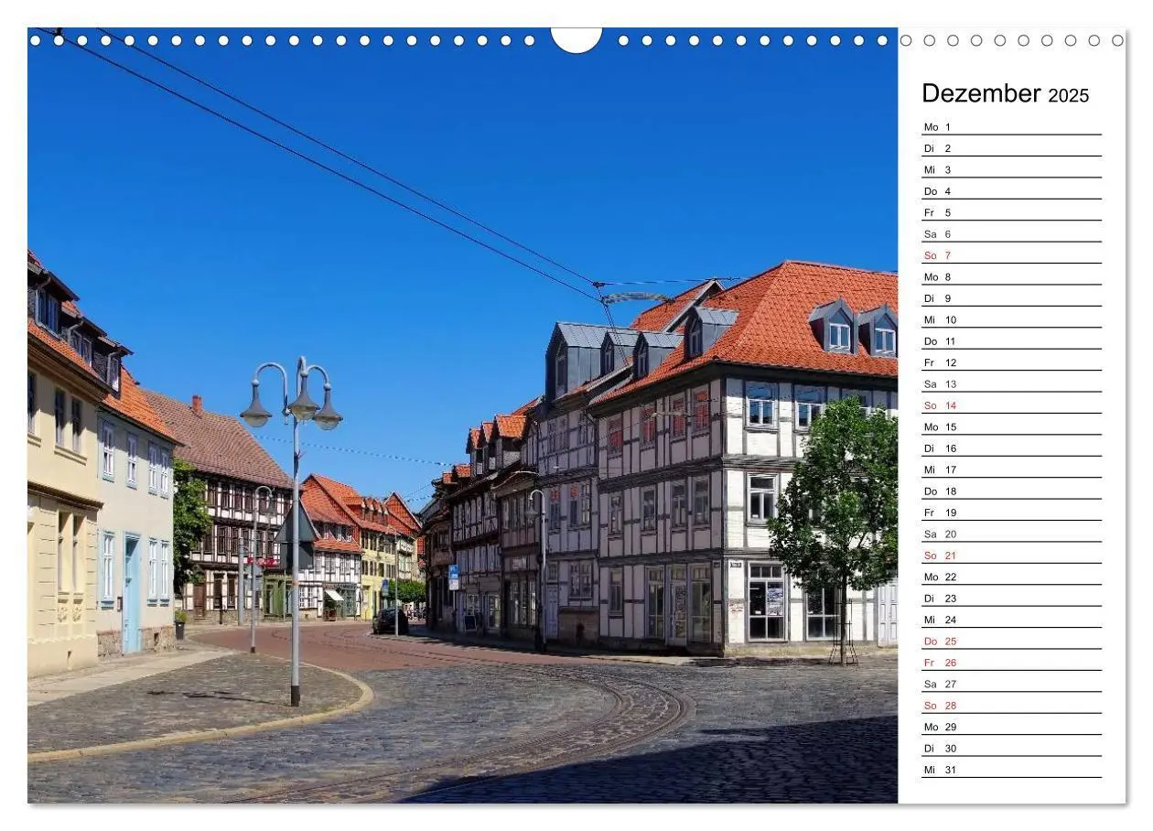The width and height of the screenshot is (1153, 831).
Task: Click the red 'So 28' date row
Action: [1011, 706]
